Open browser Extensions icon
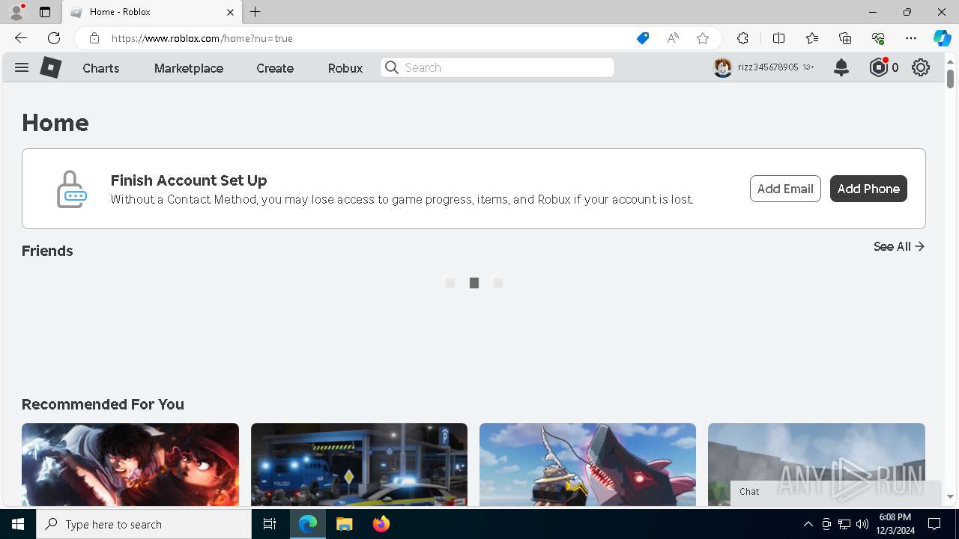The image size is (959, 539). click(742, 38)
